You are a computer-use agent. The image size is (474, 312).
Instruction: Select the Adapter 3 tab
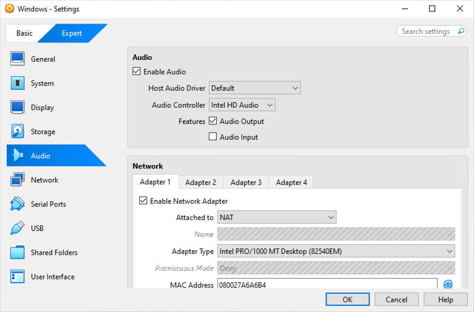click(x=246, y=183)
